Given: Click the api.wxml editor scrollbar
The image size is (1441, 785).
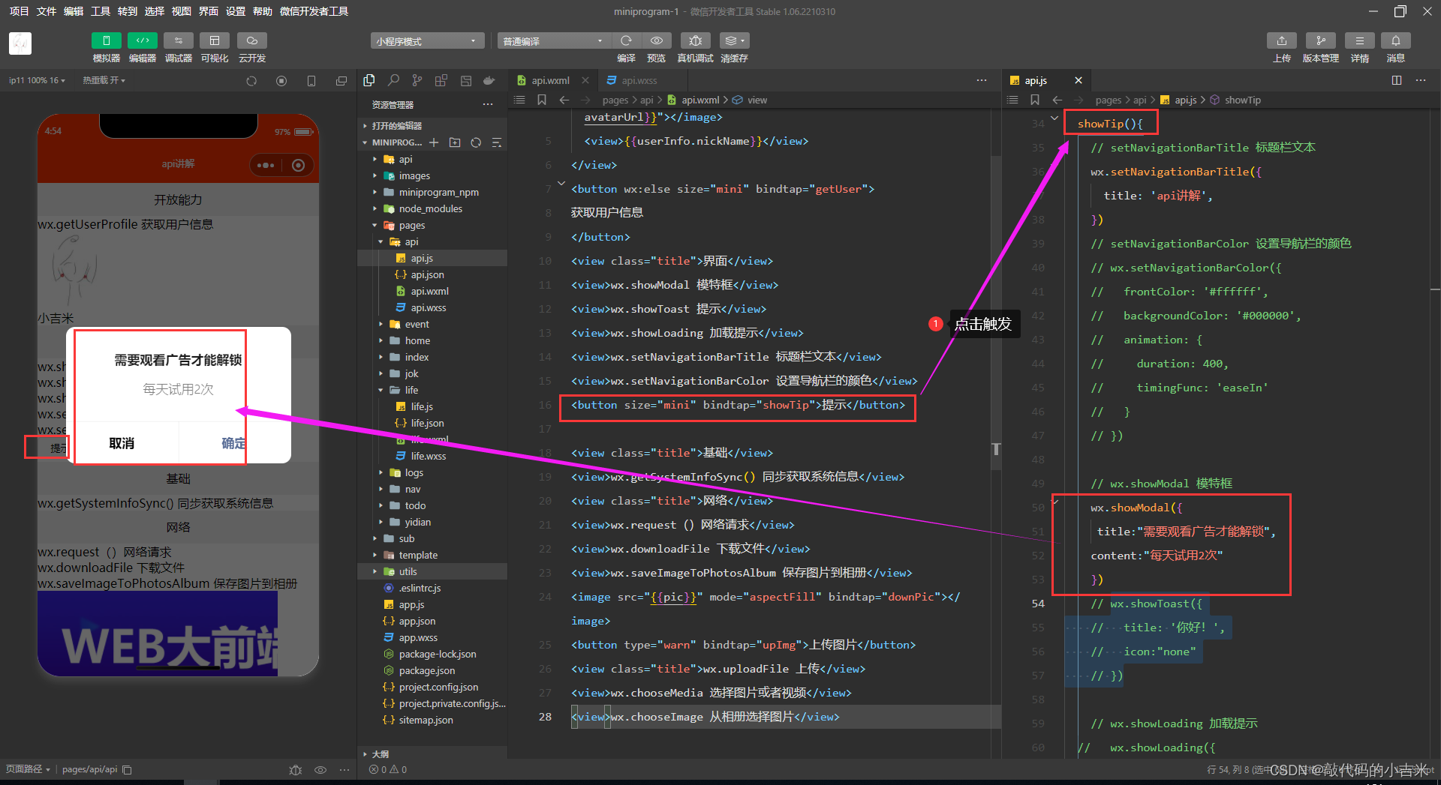Looking at the screenshot, I should [x=996, y=313].
